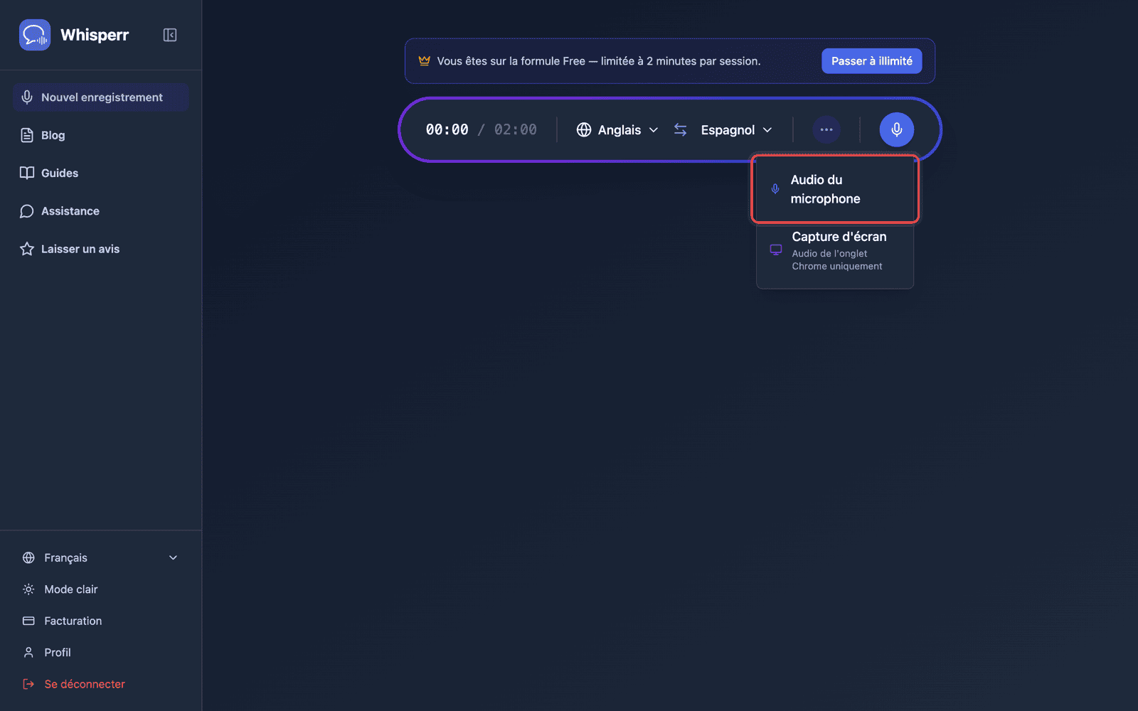Screen dimensions: 1138x711
Task: Click the Whisperr logo icon
Action: click(x=35, y=35)
